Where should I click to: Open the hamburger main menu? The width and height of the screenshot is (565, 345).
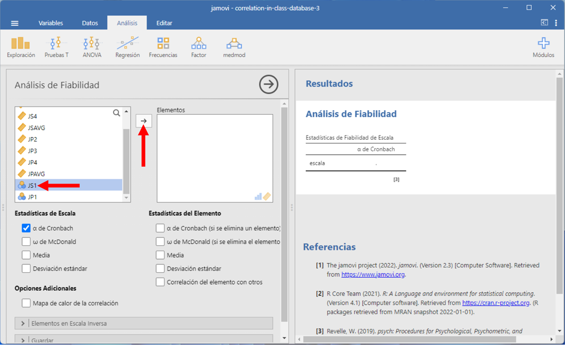click(14, 23)
